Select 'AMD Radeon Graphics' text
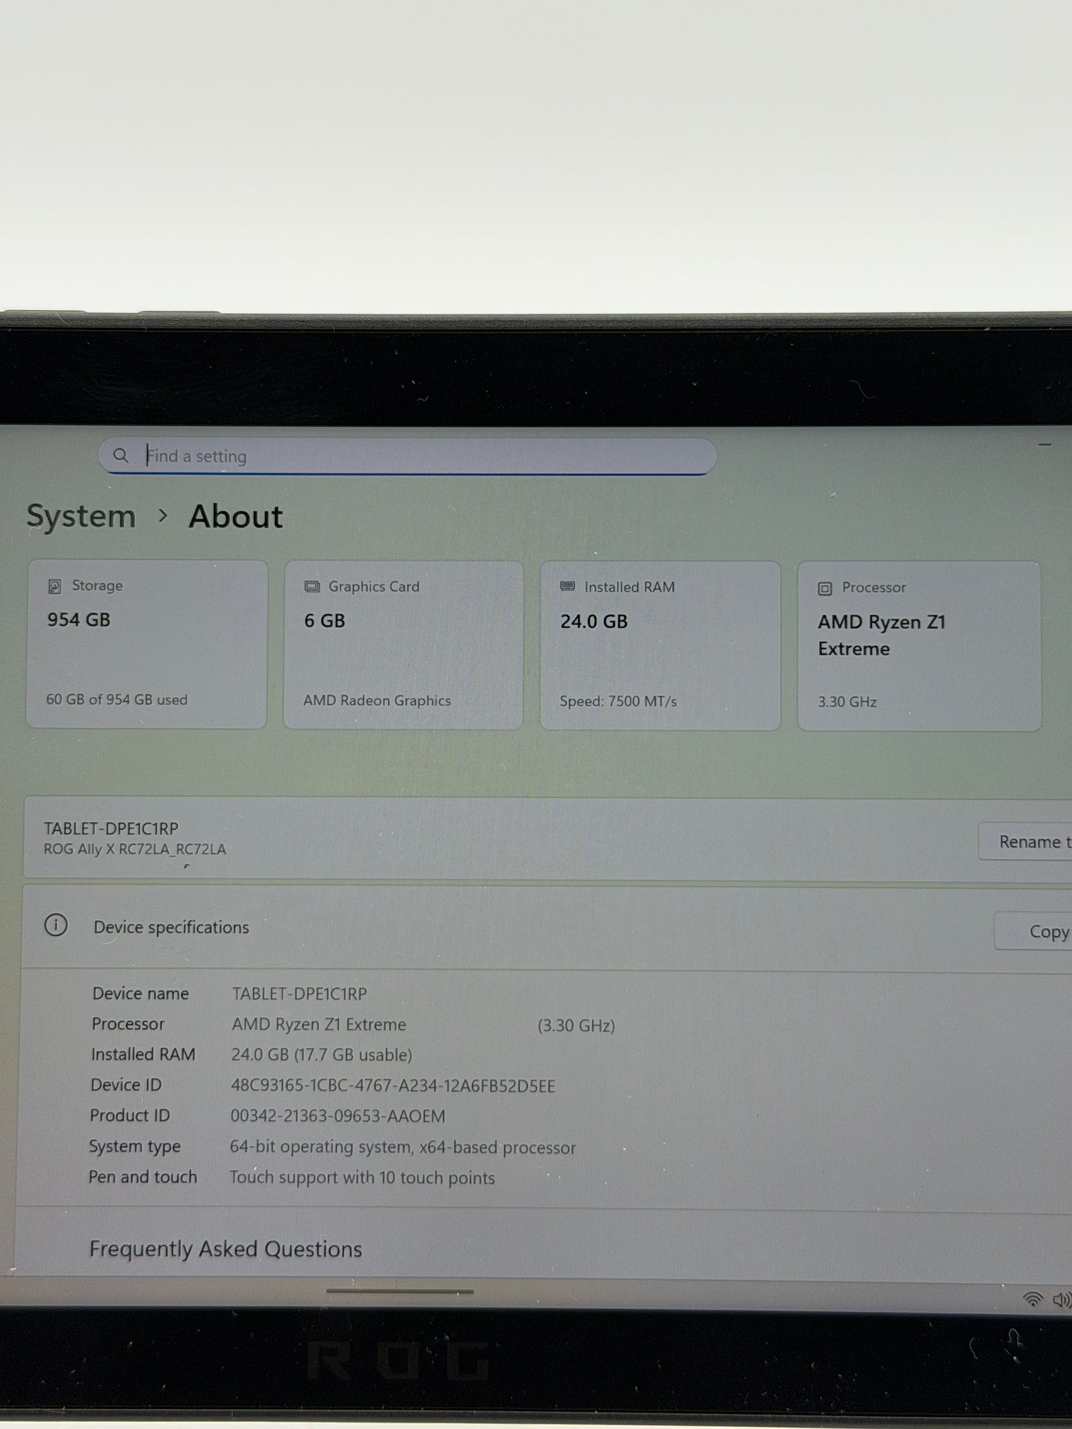Screen dimensions: 1072x1429 pyautogui.click(x=377, y=700)
